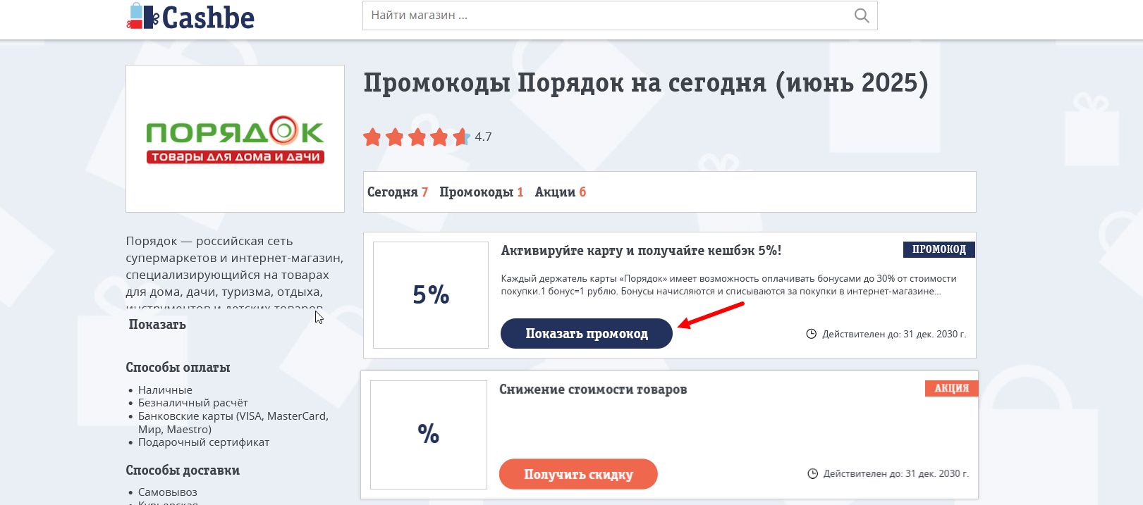1143x505 pixels.
Task: Open the Порядок store logo image
Action: pyautogui.click(x=235, y=139)
